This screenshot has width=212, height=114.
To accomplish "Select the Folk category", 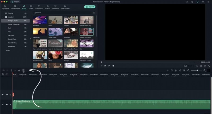I will [x=15, y=32].
